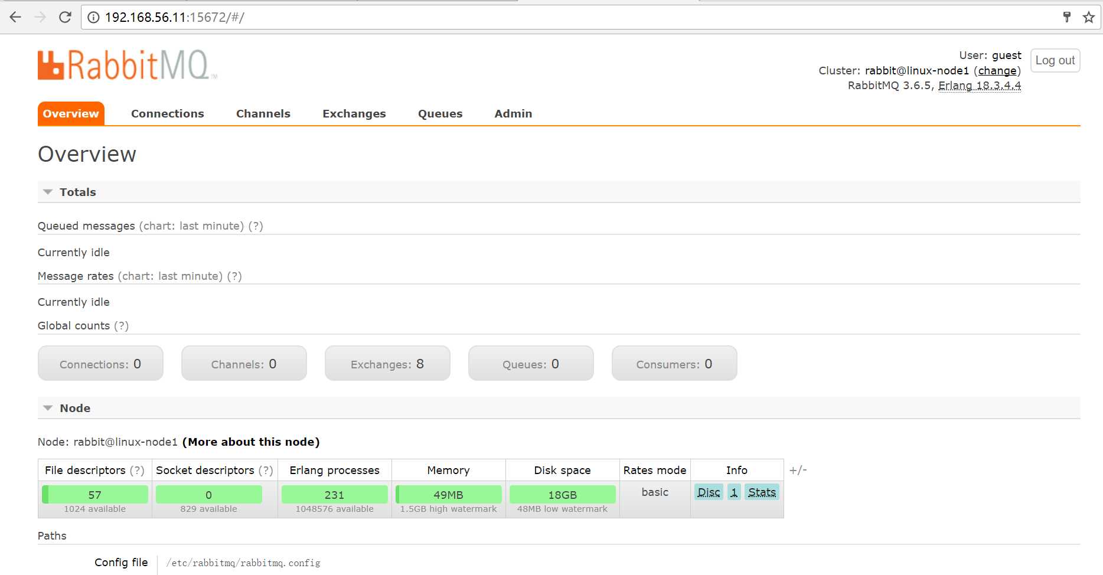
Task: Click the browser forward arrow
Action: point(40,17)
